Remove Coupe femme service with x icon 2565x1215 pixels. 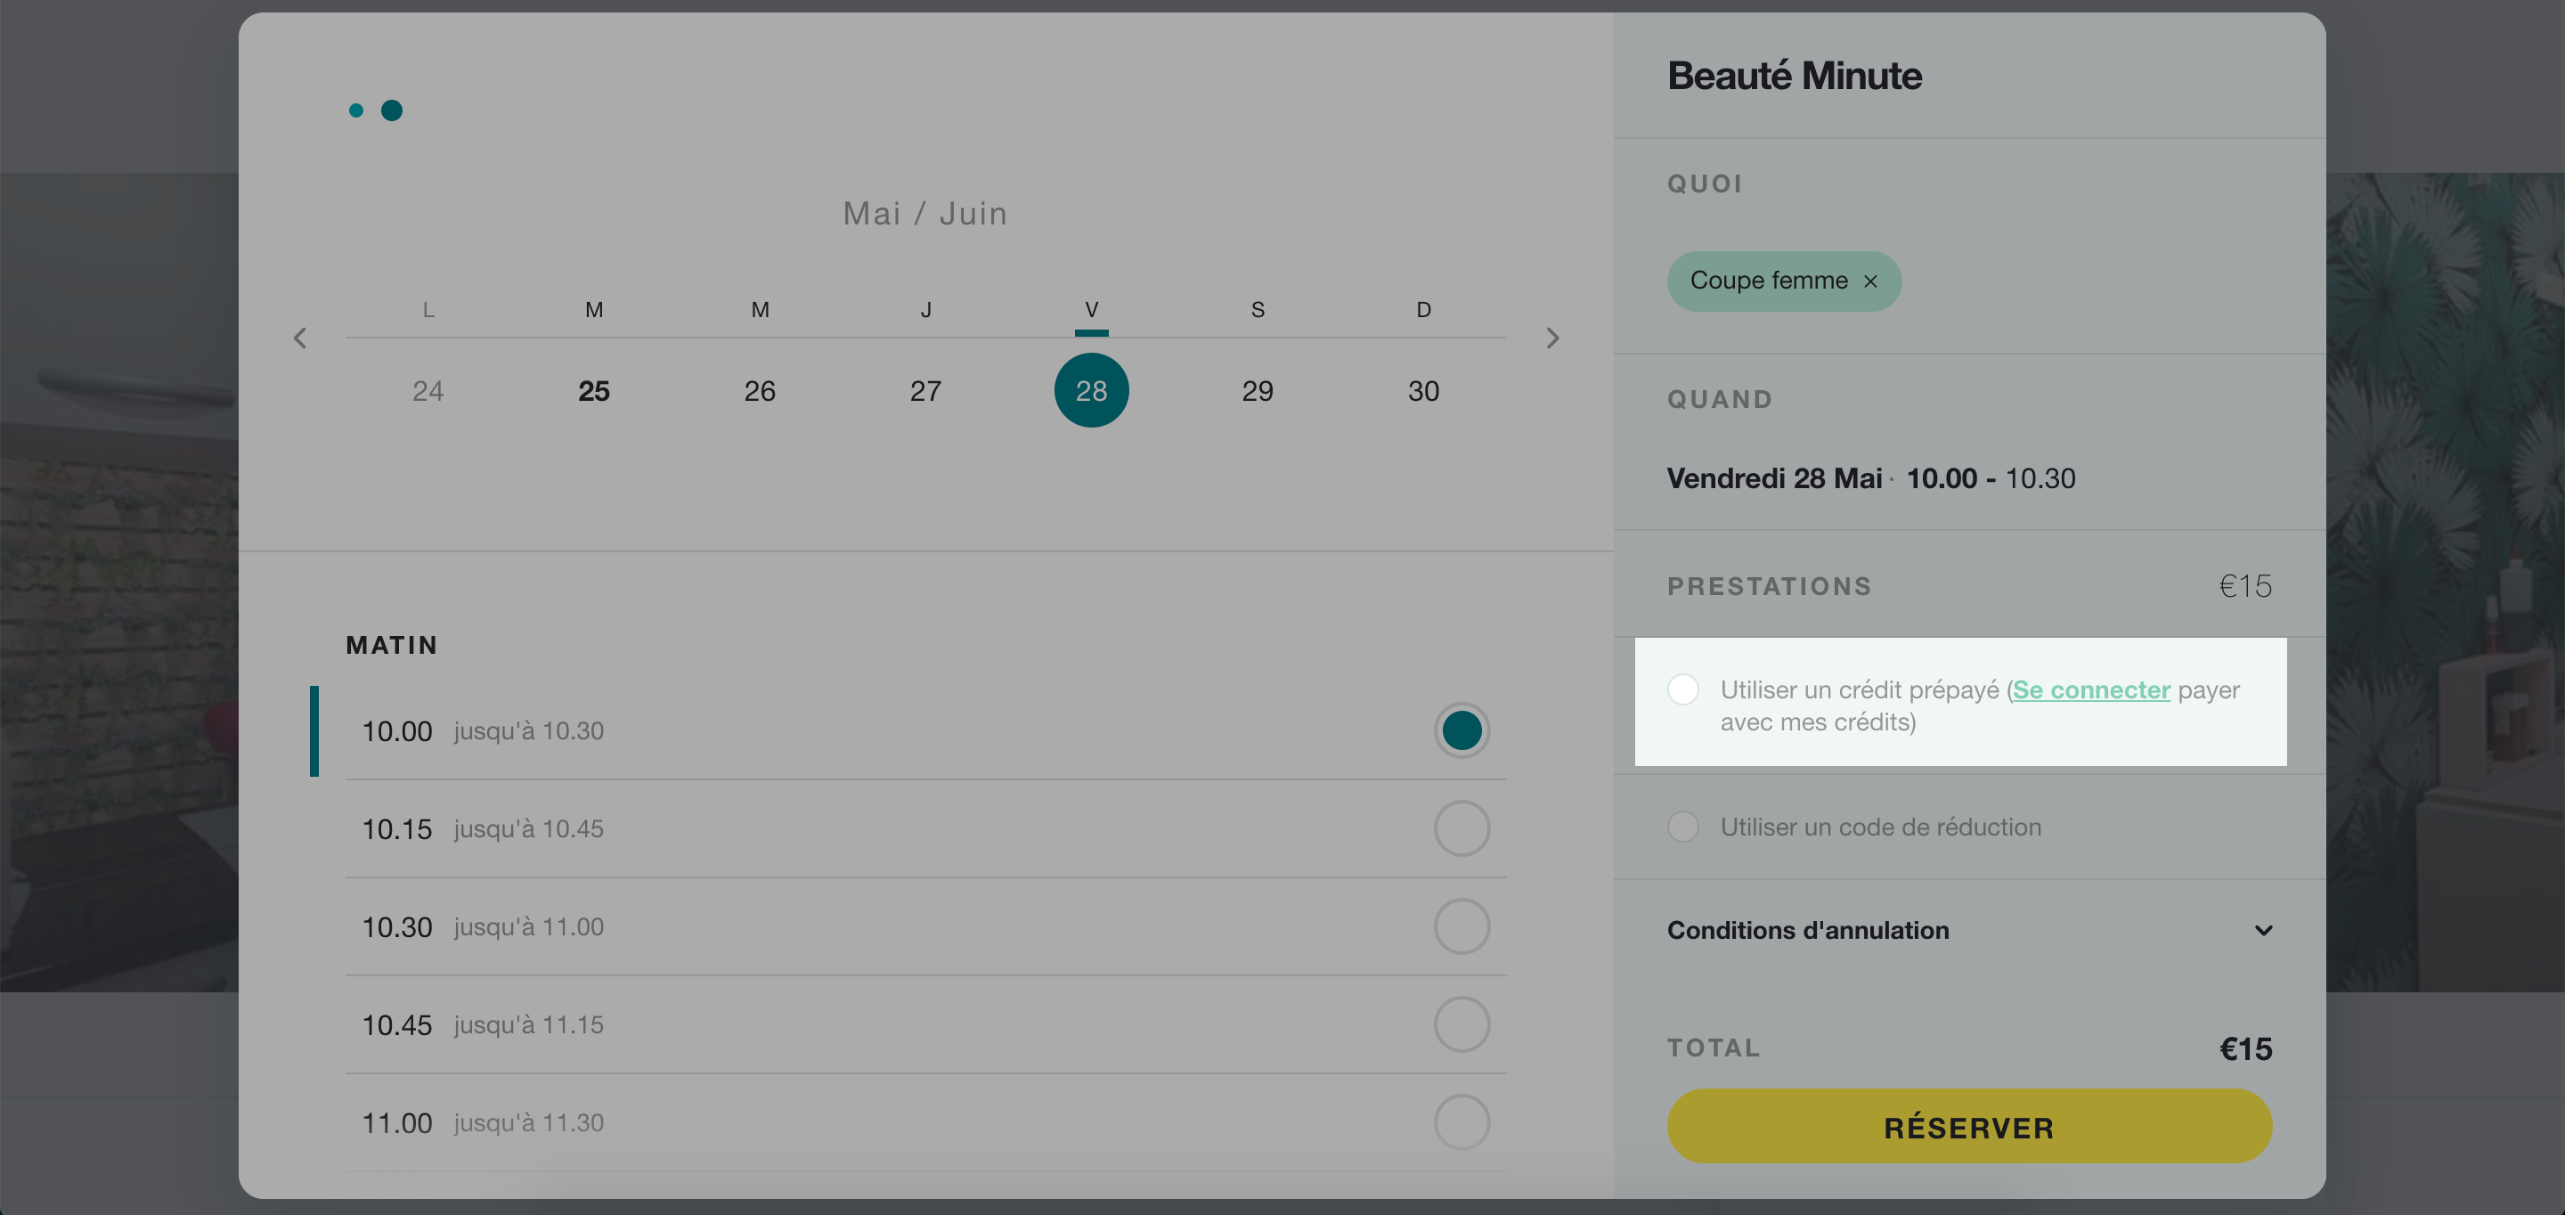(1871, 281)
